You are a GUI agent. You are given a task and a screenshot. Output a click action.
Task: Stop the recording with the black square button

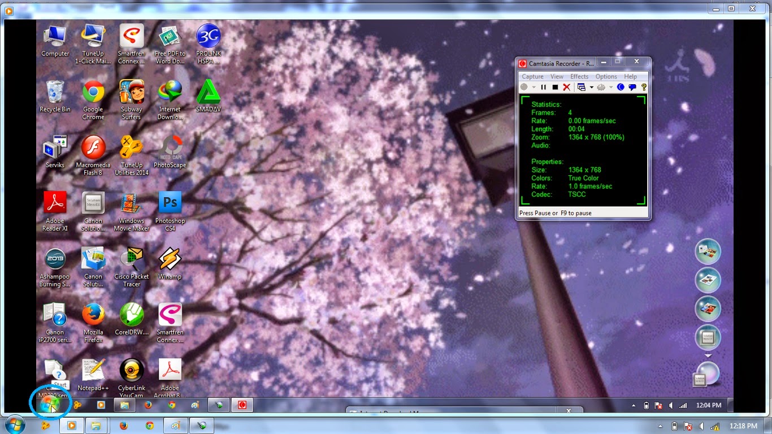[555, 87]
